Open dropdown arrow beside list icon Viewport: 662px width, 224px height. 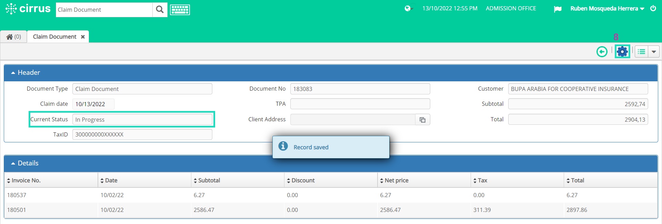point(654,52)
